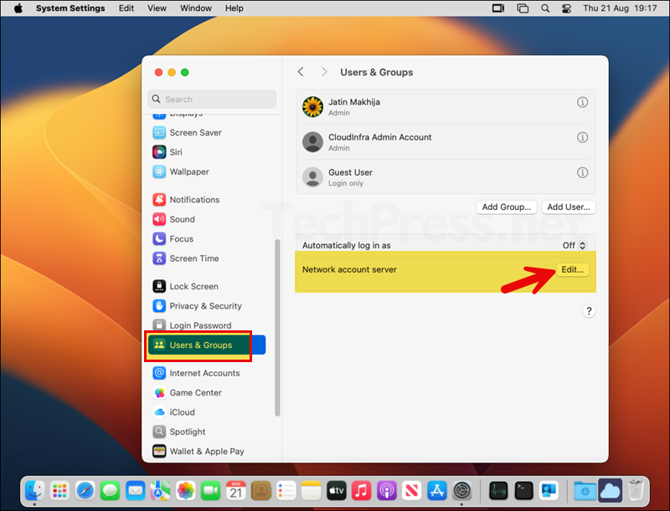Image resolution: width=670 pixels, height=511 pixels.
Task: Go back using the left chevron
Action: [x=301, y=72]
